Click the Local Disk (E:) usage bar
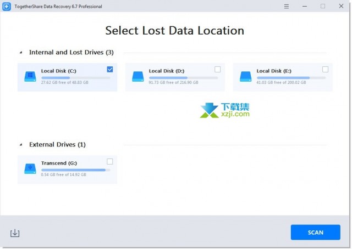The image size is (352, 249). coord(291,78)
